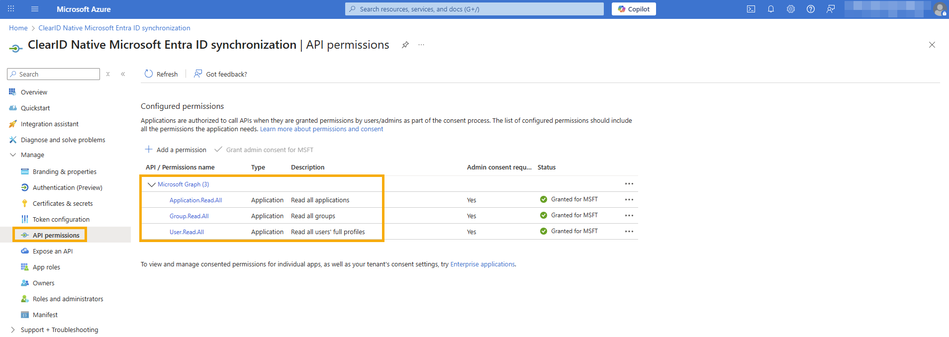Open Token configuration menu item
Image resolution: width=949 pixels, height=337 pixels.
(x=61, y=219)
